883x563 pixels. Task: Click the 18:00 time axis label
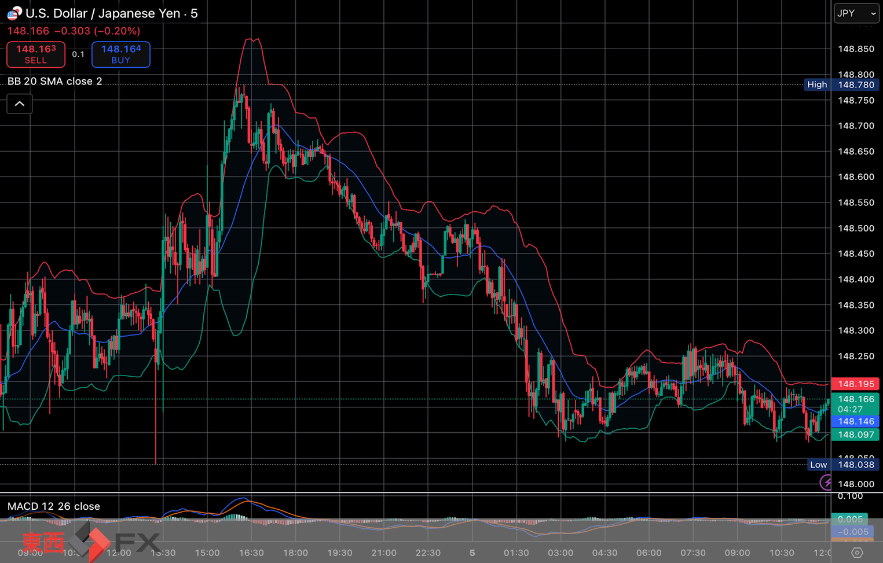(x=295, y=553)
